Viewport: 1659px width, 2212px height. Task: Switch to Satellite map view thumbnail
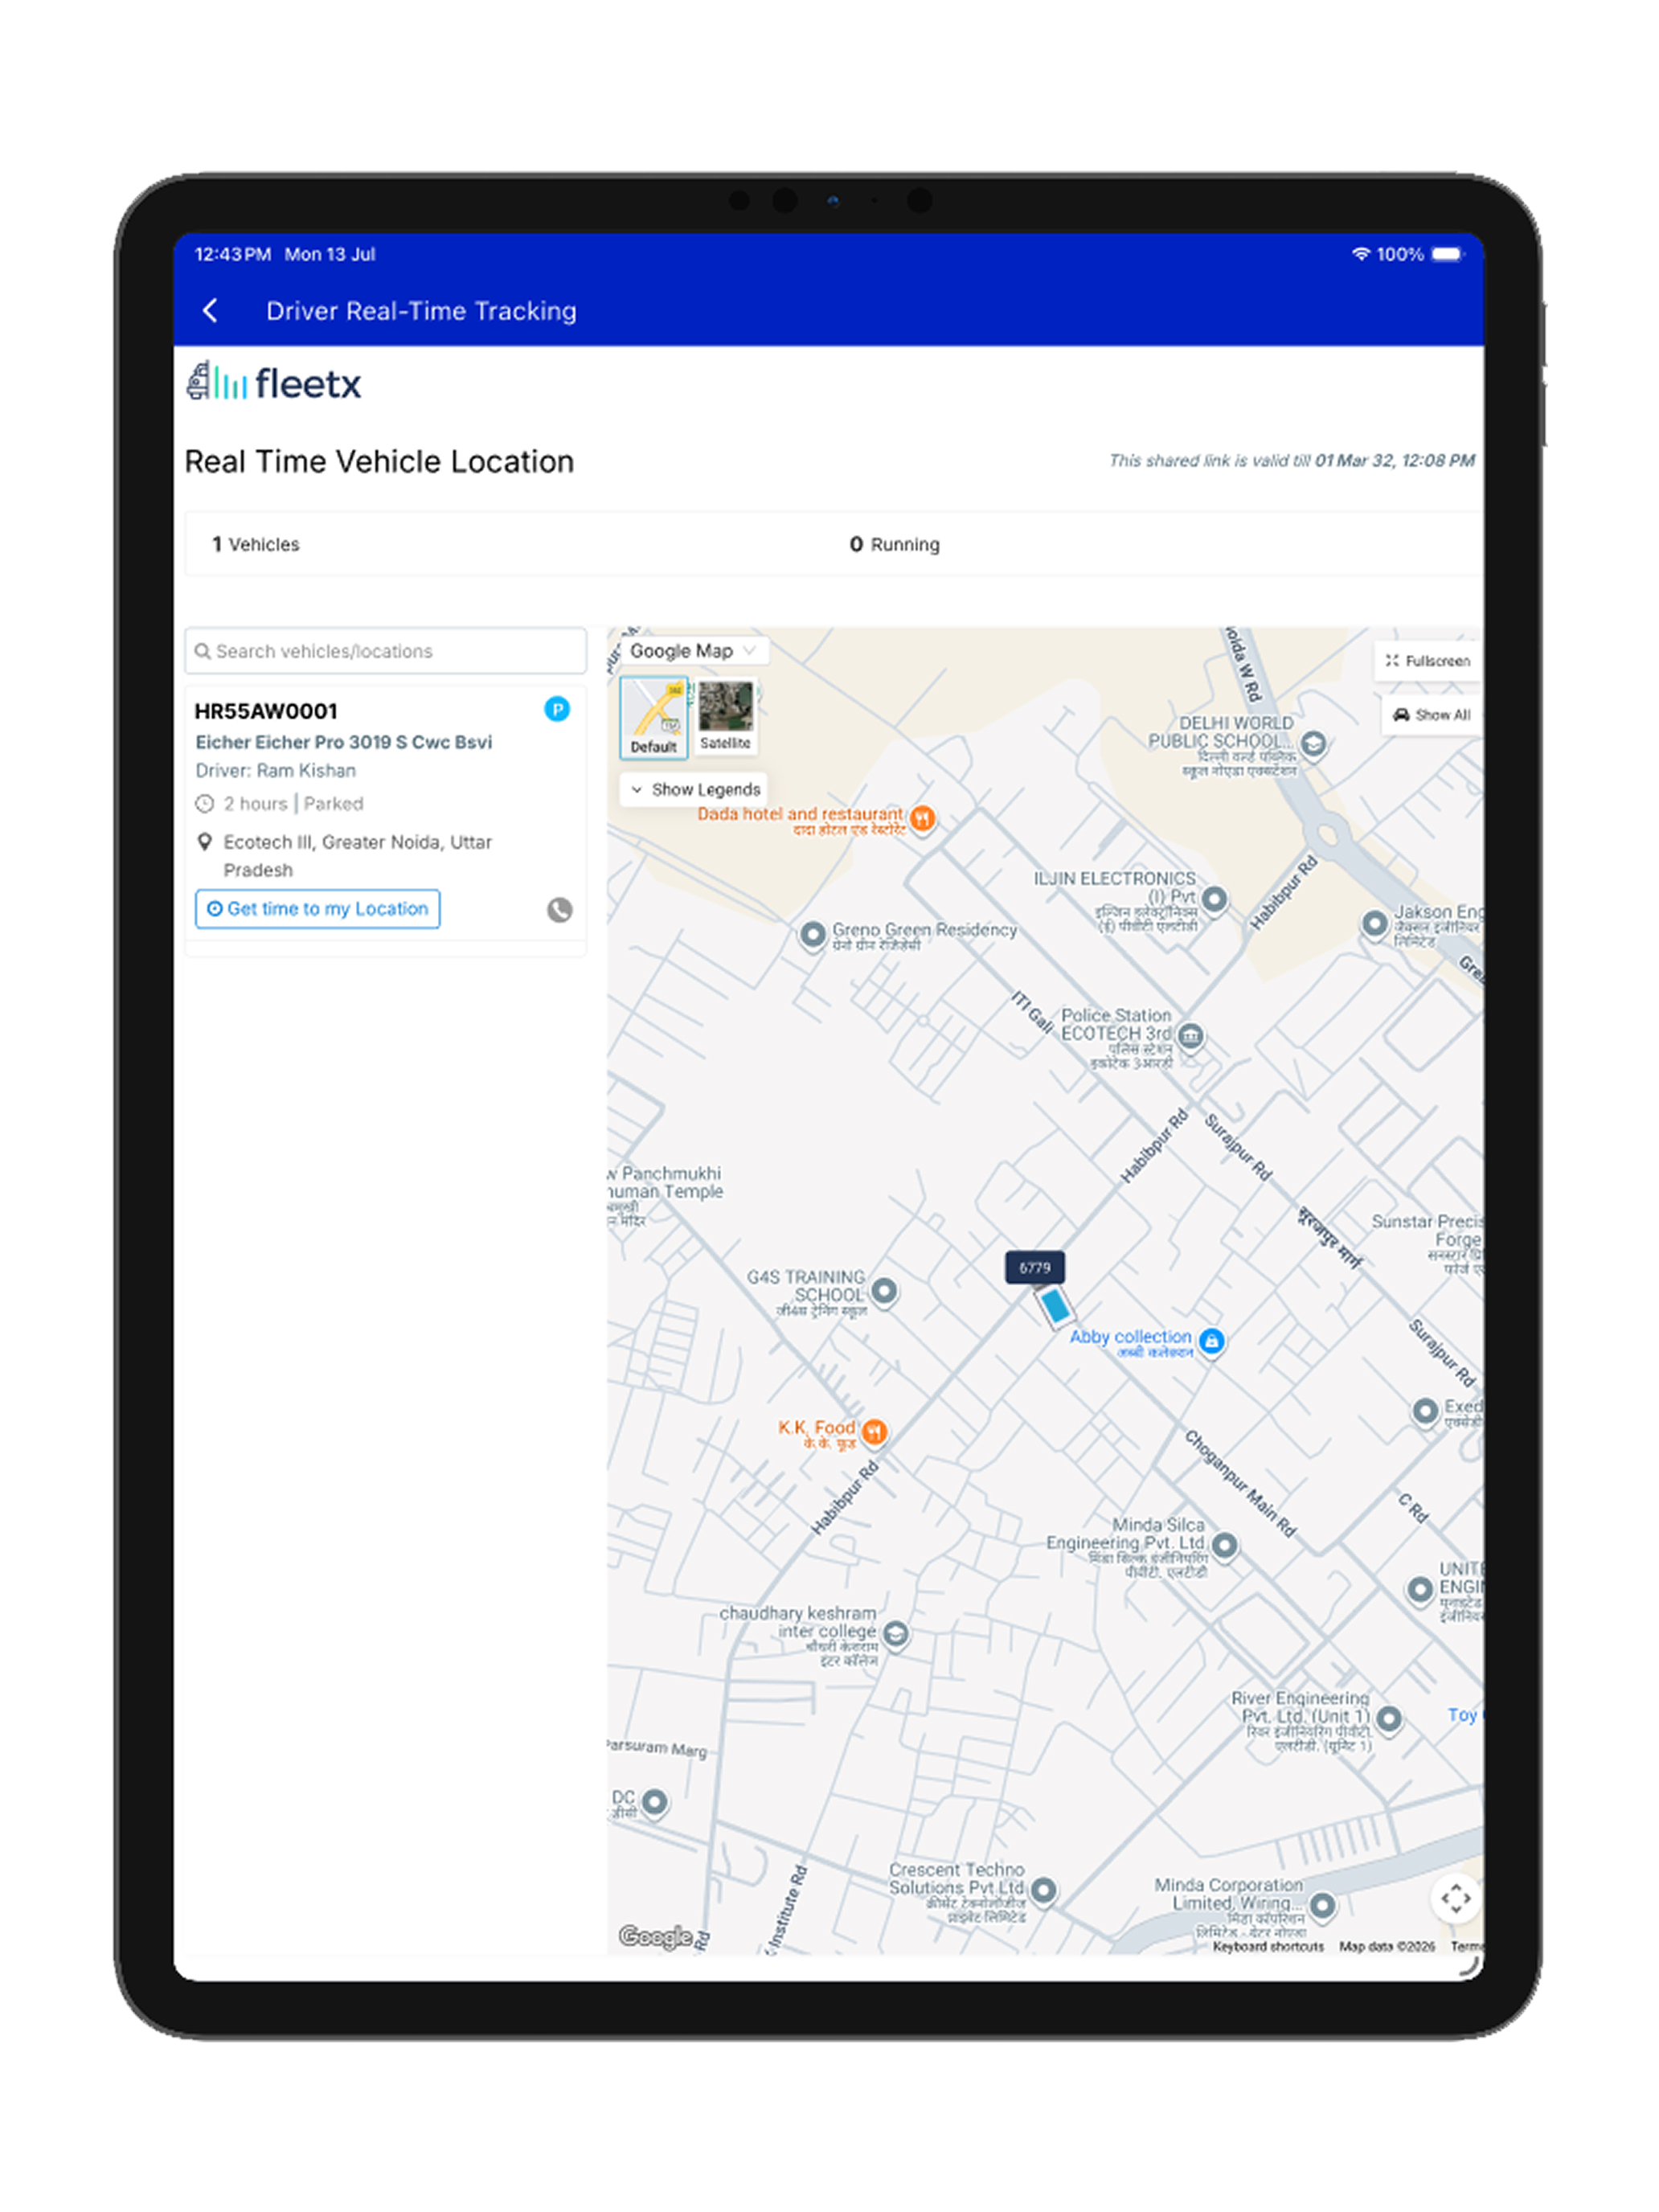(725, 716)
